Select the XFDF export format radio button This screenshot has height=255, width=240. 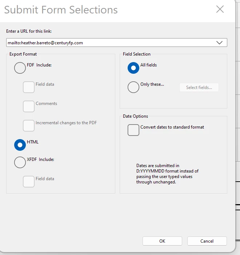pyautogui.click(x=20, y=162)
